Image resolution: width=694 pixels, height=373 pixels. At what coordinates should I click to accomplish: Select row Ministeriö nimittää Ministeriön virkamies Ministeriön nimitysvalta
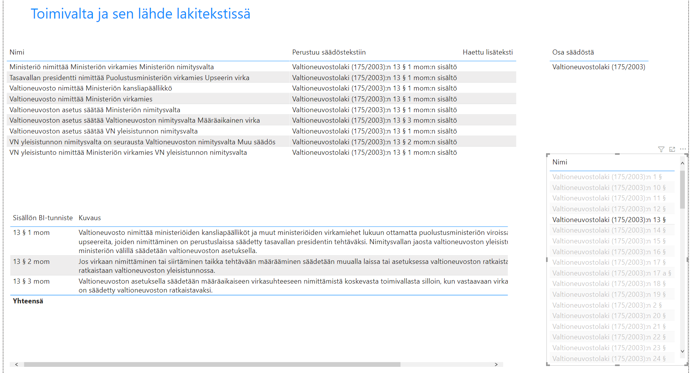261,67
